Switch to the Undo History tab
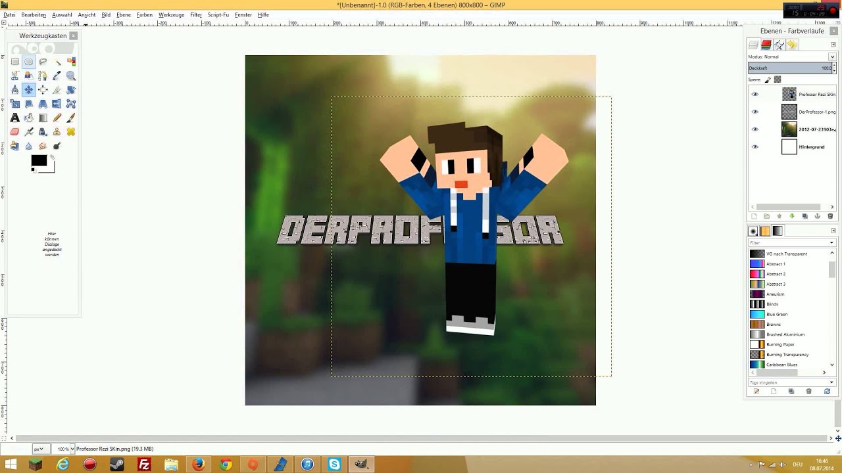842x473 pixels. click(x=791, y=45)
